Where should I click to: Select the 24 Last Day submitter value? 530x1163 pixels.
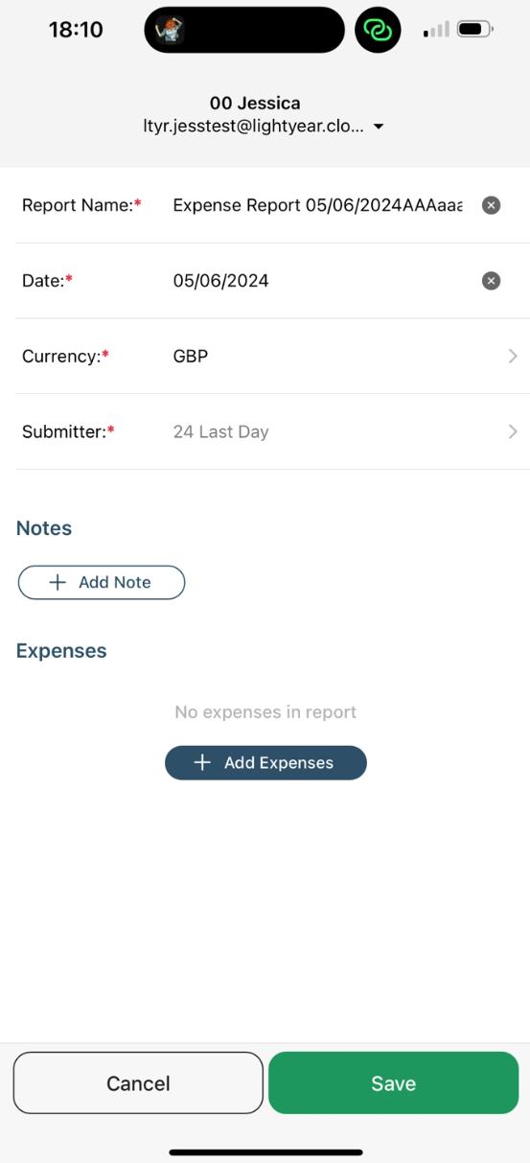[x=220, y=431]
